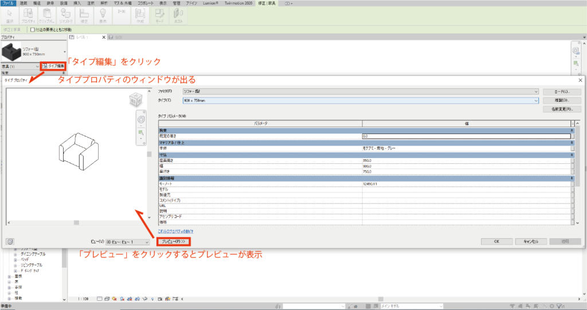Open the 家具 (1) category filter dropdown

coord(21,66)
